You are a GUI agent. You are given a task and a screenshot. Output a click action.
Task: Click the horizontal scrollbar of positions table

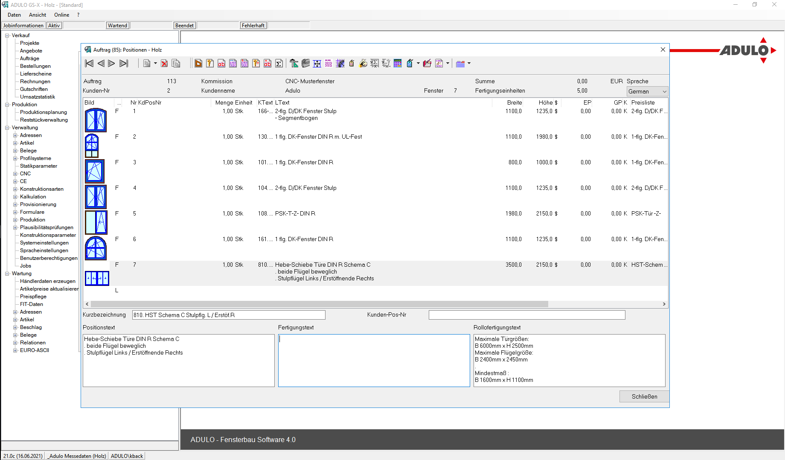point(320,304)
